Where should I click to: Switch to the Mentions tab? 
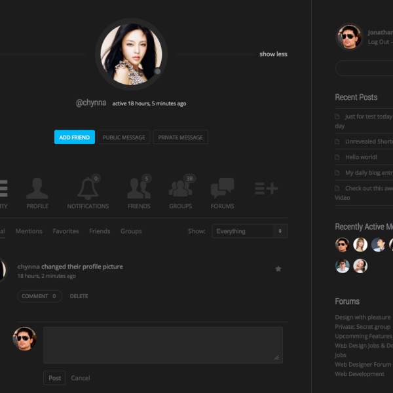[x=29, y=231]
